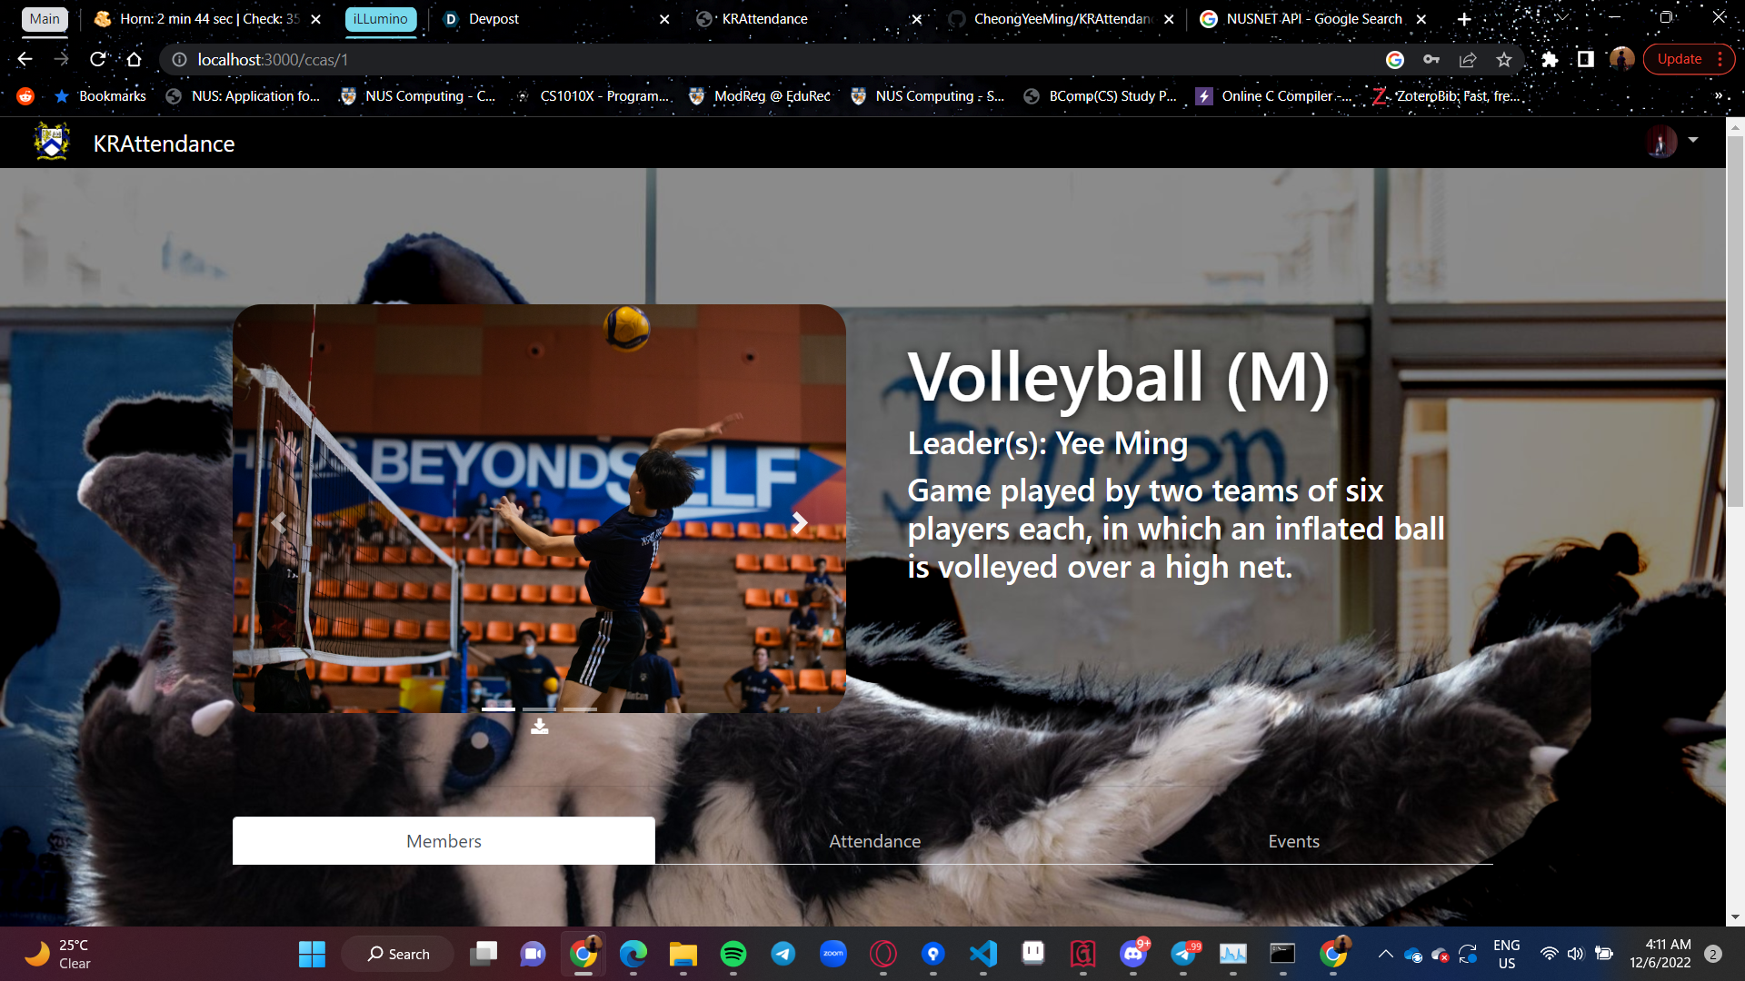The height and width of the screenshot is (981, 1745).
Task: Click the Chrome Update button
Action: [x=1679, y=59]
